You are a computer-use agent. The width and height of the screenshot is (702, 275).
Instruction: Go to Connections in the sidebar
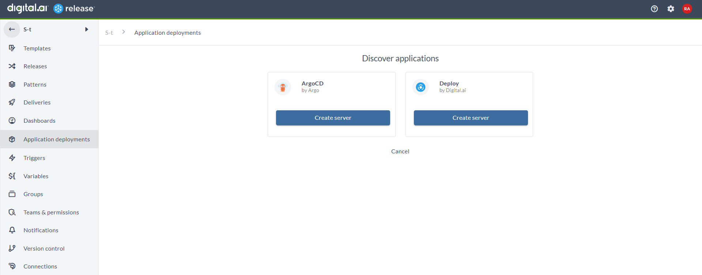coord(40,266)
